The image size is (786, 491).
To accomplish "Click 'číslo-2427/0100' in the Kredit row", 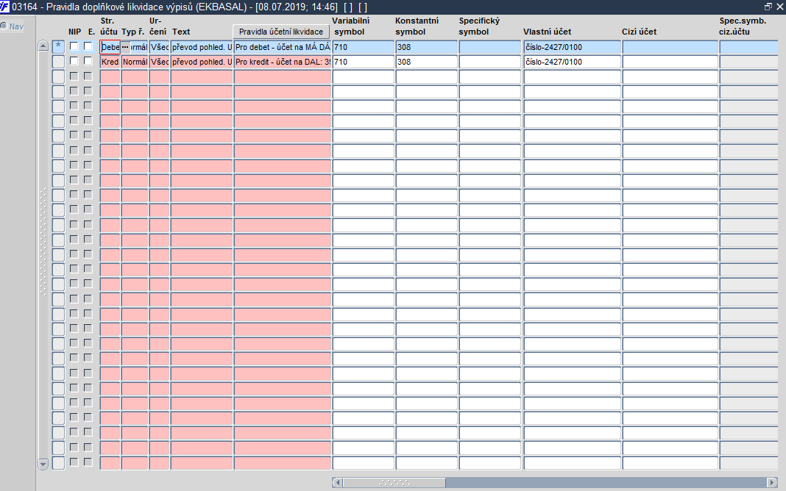I will point(573,62).
